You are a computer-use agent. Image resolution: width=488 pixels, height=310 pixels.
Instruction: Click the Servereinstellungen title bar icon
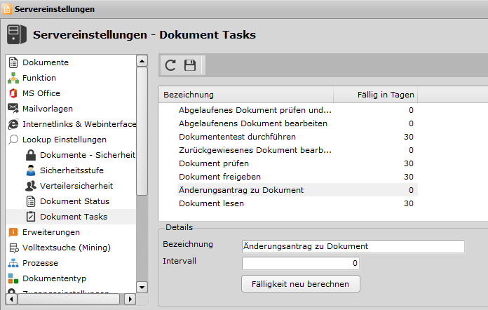7,9
